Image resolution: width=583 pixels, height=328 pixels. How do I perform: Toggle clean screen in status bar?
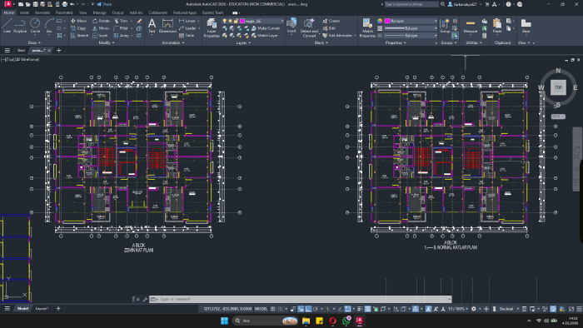click(571, 309)
